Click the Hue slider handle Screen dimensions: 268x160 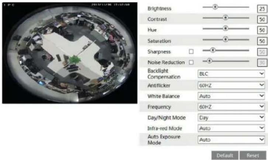[226, 28]
